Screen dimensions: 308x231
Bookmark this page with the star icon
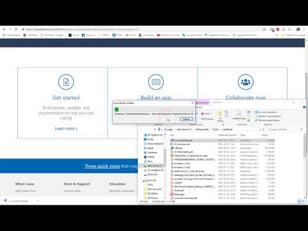264,30
